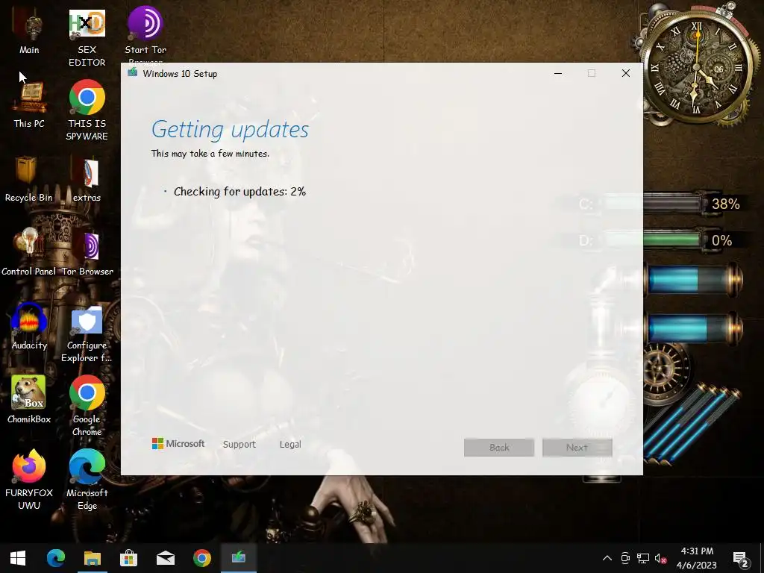Select Windows 10 Setup taskbar button
The width and height of the screenshot is (764, 573).
[238, 558]
